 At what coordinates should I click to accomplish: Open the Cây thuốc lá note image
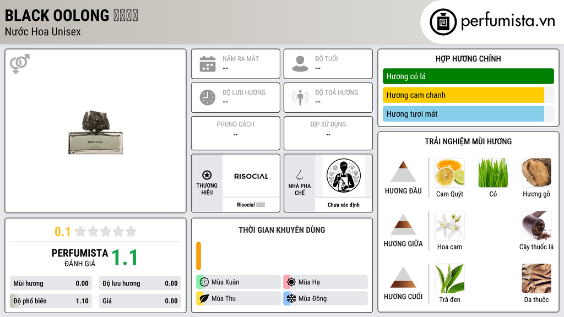536,226
